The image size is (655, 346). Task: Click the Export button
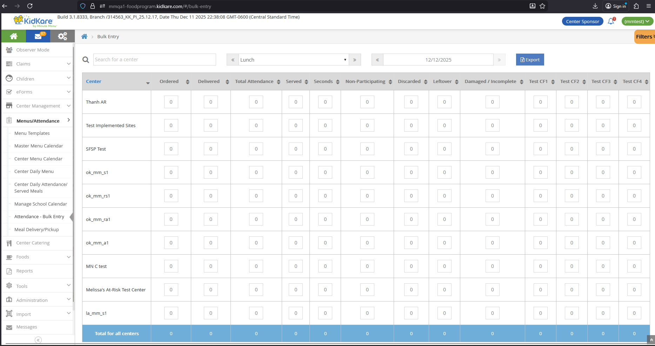pyautogui.click(x=530, y=60)
